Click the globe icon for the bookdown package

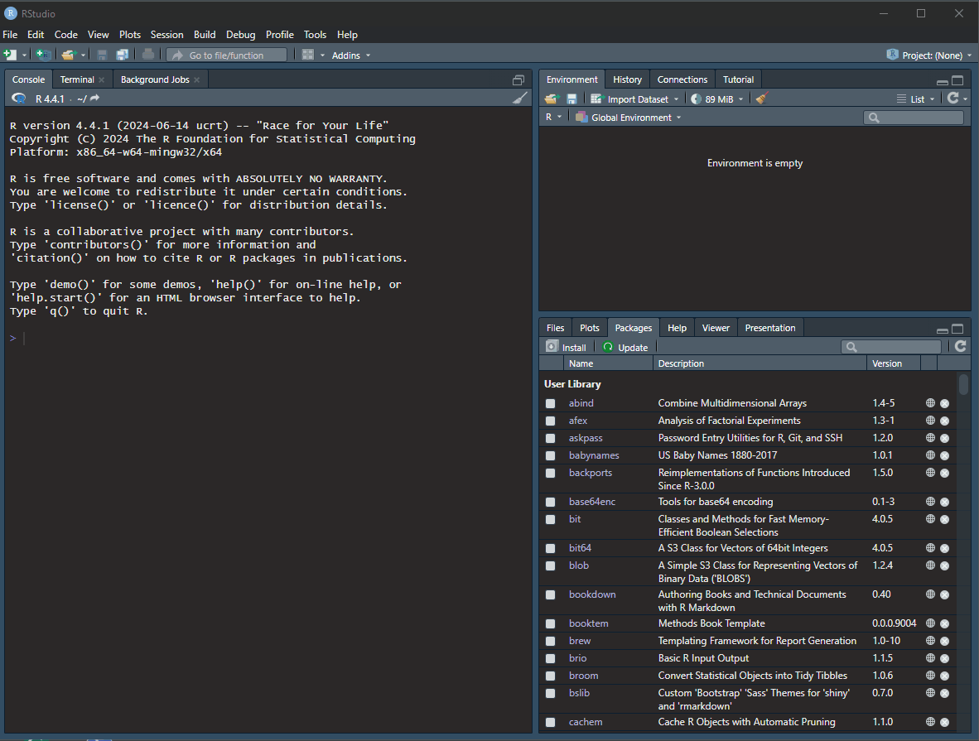tap(930, 594)
